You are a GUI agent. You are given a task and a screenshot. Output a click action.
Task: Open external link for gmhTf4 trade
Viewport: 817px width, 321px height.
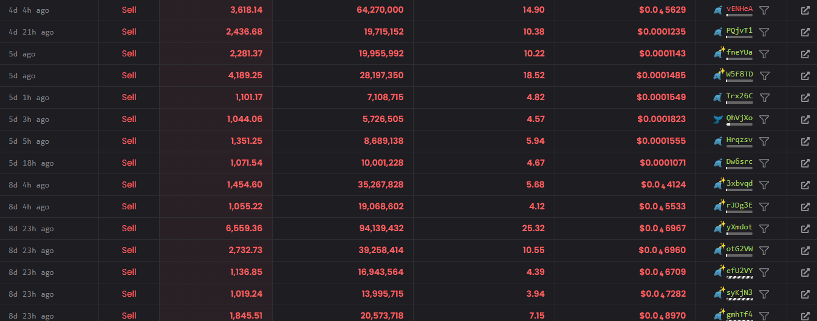pyautogui.click(x=805, y=316)
